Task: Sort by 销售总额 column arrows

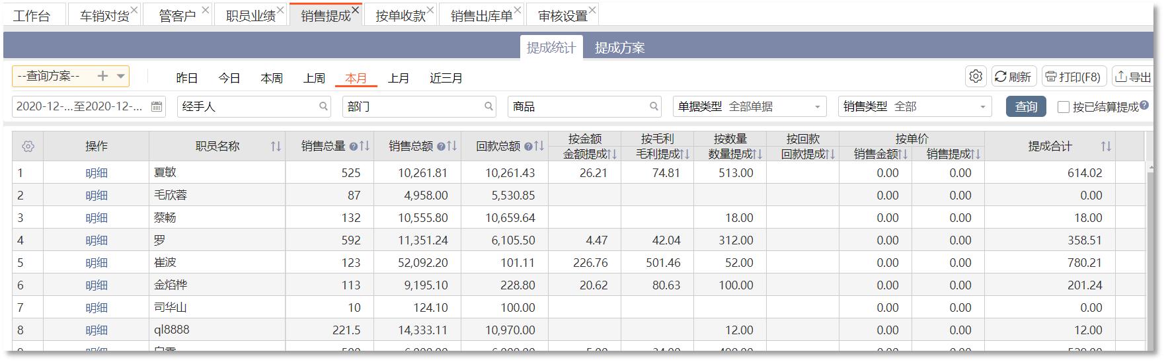Action: [x=451, y=146]
